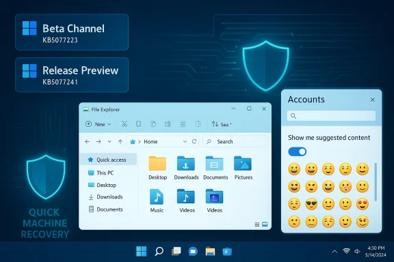The image size is (394, 262).
Task: Click the Accounts panel vertical scrollbar
Action: point(376,181)
